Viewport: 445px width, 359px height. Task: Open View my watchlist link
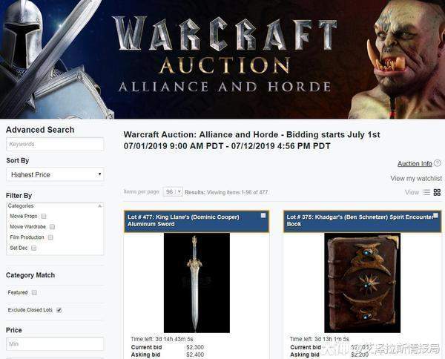coord(416,178)
